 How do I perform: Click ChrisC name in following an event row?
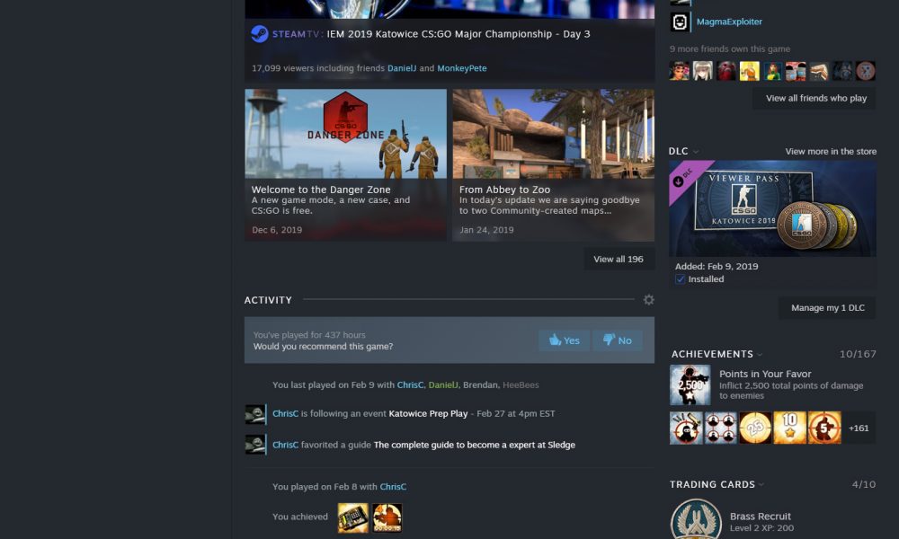285,413
